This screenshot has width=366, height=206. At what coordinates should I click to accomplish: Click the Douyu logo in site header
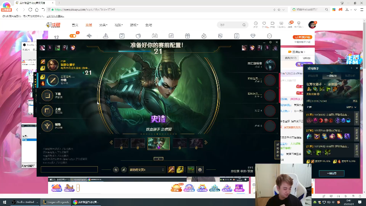coord(53,25)
